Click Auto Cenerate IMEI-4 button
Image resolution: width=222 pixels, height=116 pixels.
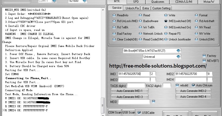193,97
